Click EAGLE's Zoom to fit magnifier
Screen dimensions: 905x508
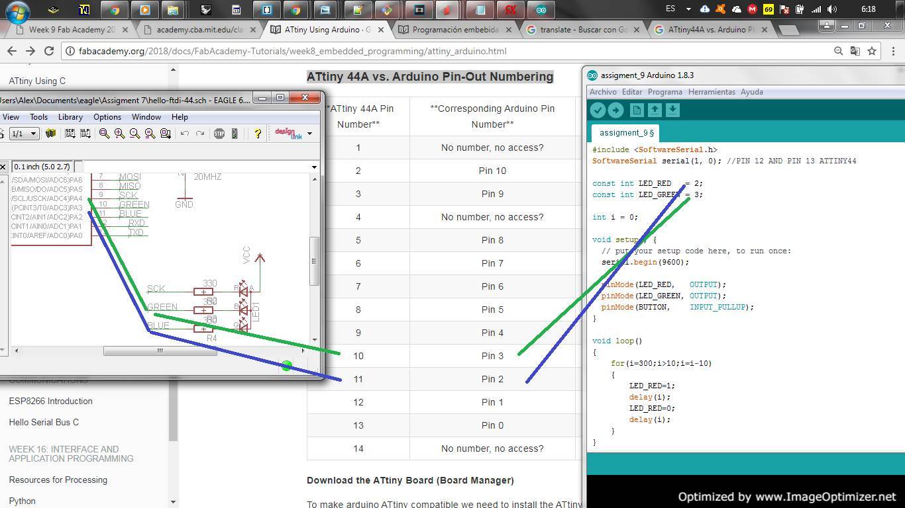pos(104,134)
